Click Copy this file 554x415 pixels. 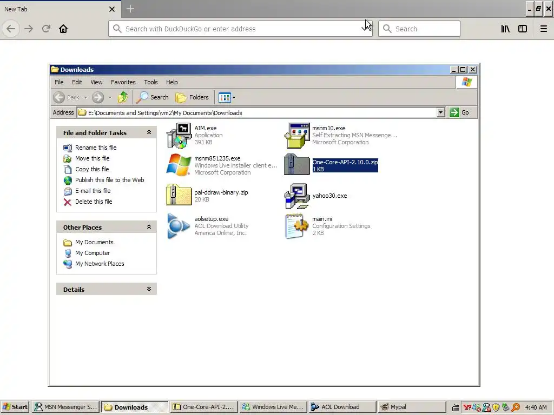[x=86, y=169]
